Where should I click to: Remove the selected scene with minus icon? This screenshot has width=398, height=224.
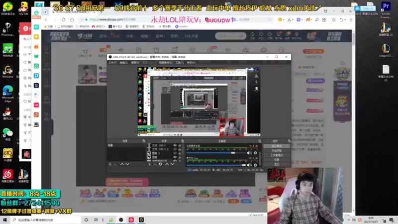tap(115, 164)
